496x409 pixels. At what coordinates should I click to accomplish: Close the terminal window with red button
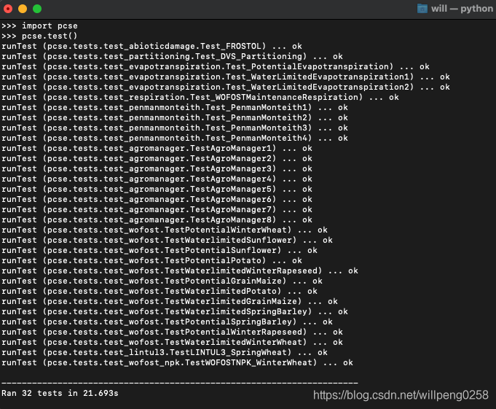coord(8,9)
